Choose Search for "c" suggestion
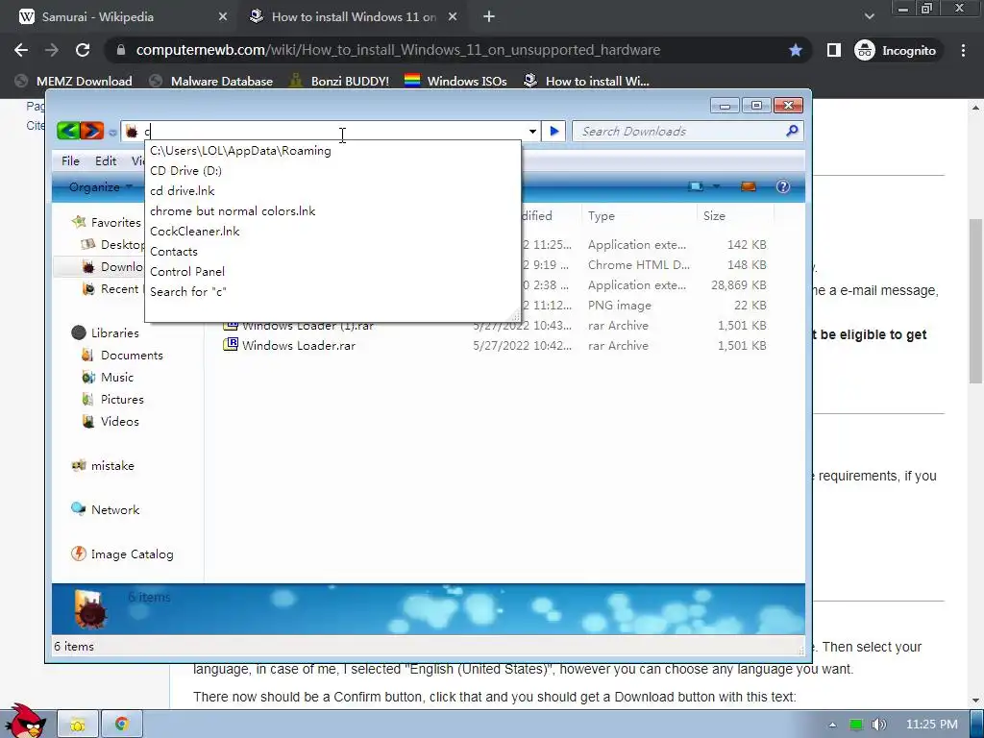 (x=332, y=292)
